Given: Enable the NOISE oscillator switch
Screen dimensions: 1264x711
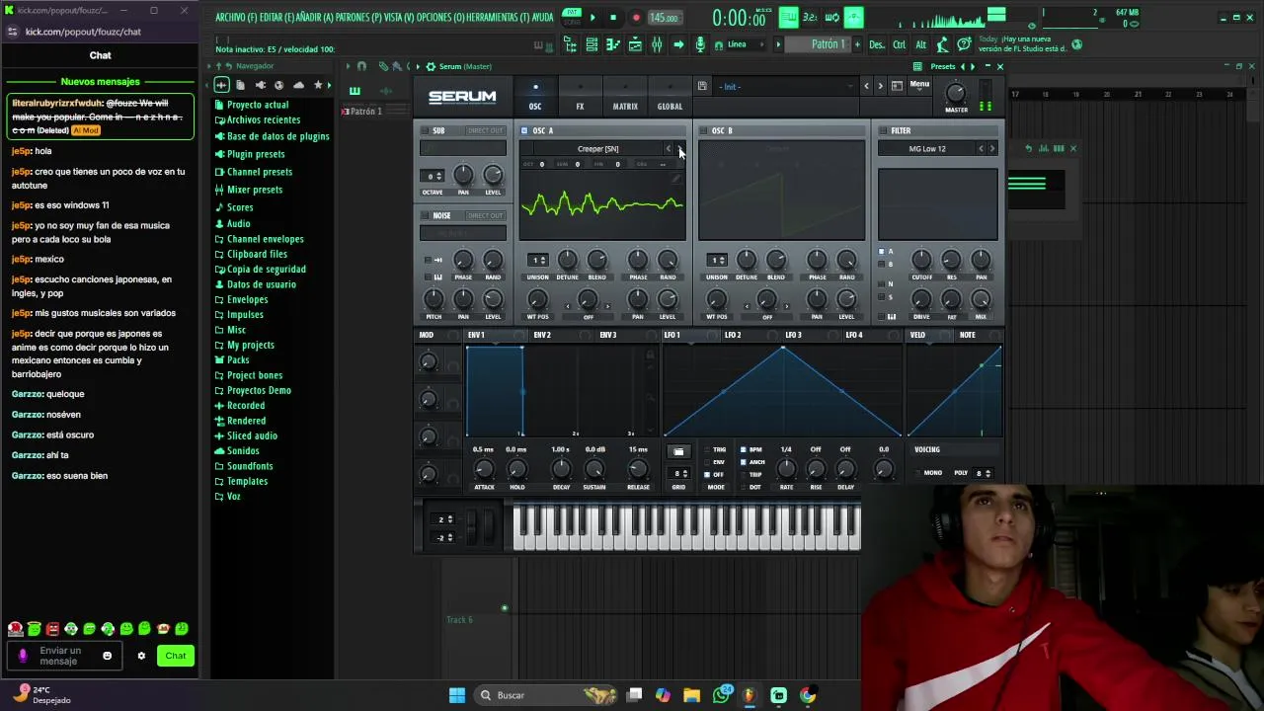Looking at the screenshot, I should (x=426, y=215).
